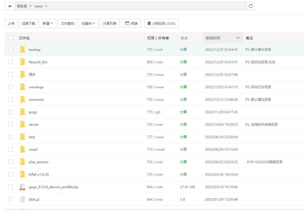The height and width of the screenshot is (217, 304).
Task: Toggle the select-all checkbox in header
Action: pos(11,38)
